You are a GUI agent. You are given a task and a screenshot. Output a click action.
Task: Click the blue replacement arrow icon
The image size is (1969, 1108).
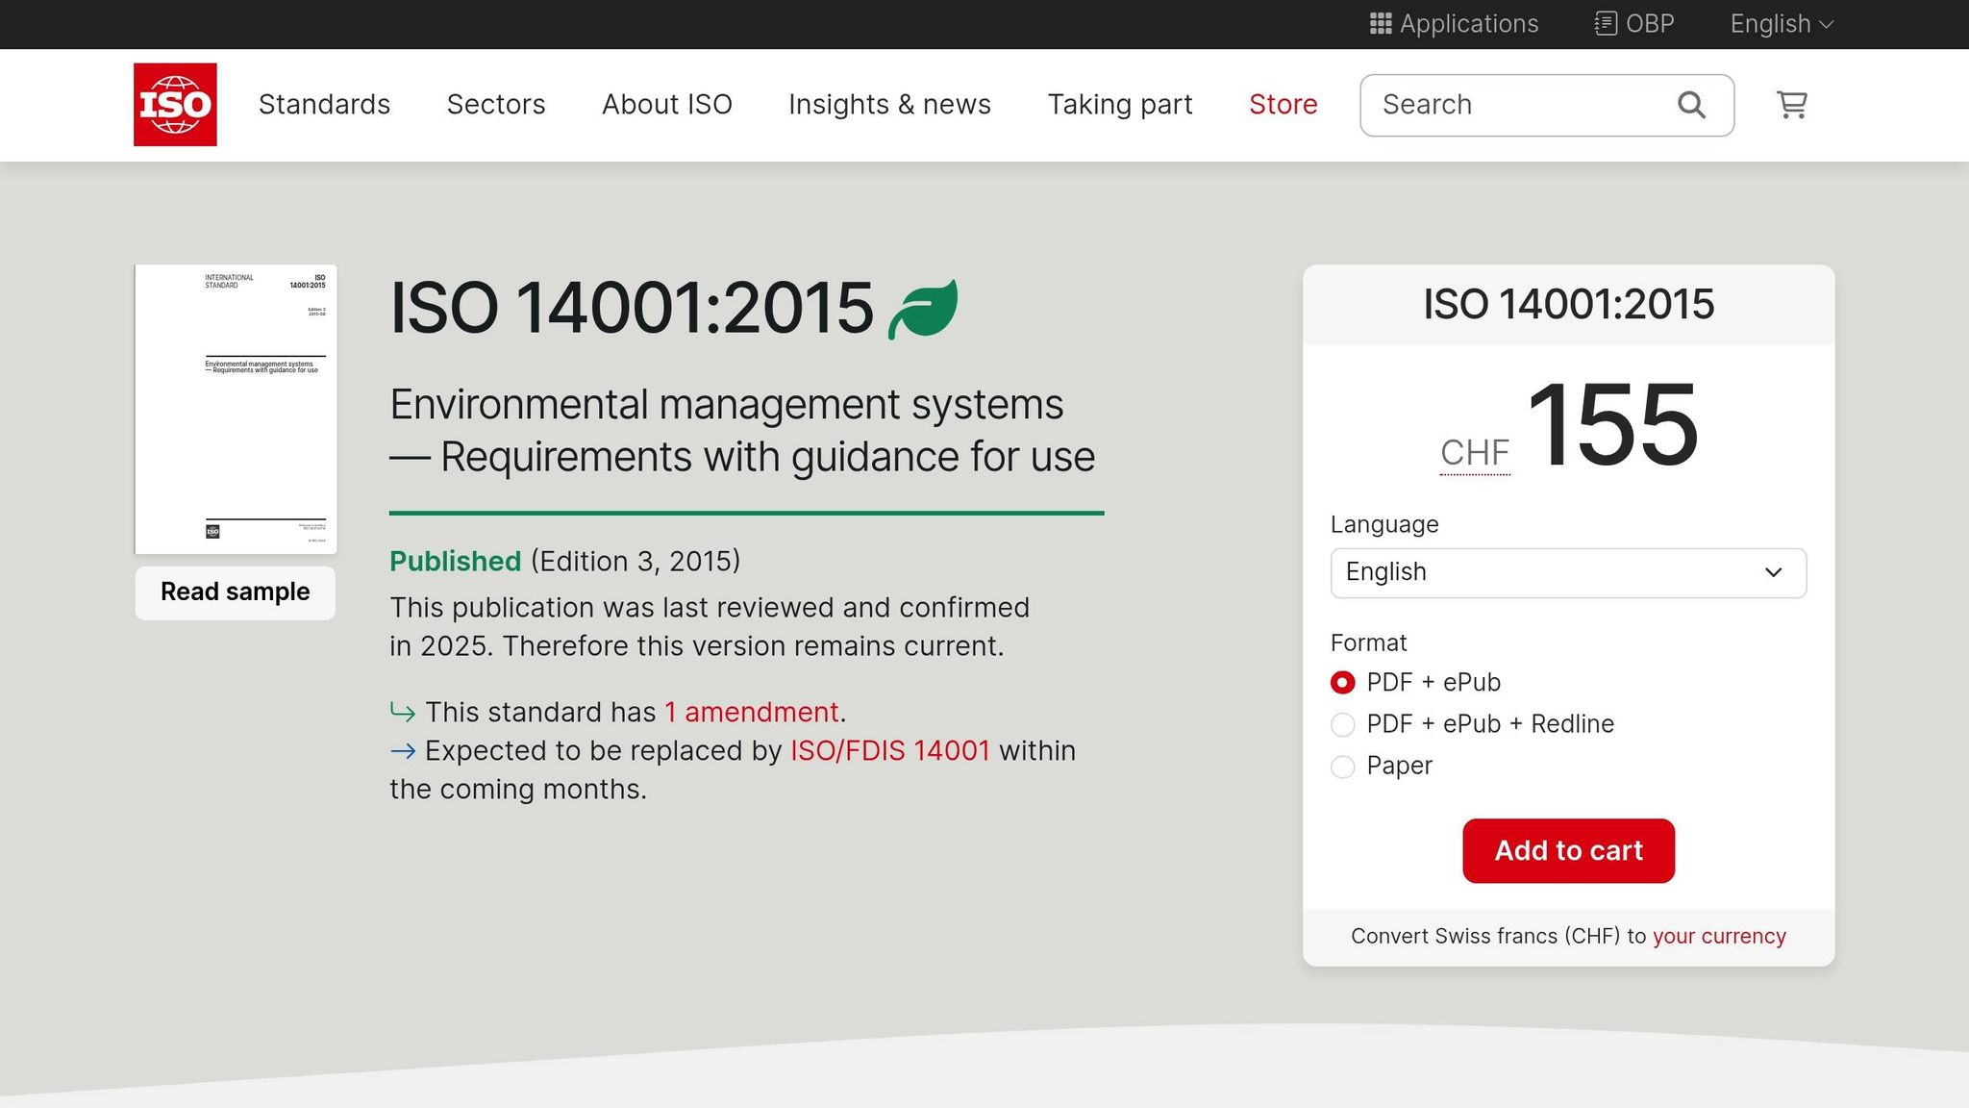click(x=403, y=750)
